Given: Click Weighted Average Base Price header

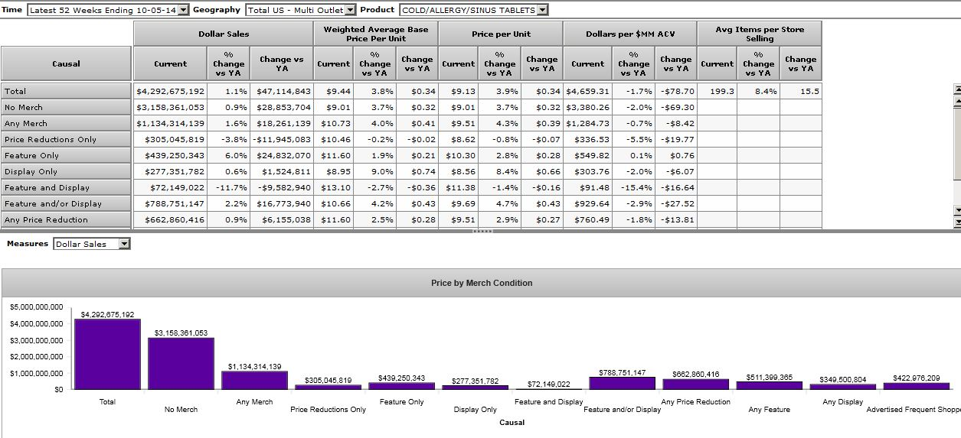Looking at the screenshot, I should point(375,34).
